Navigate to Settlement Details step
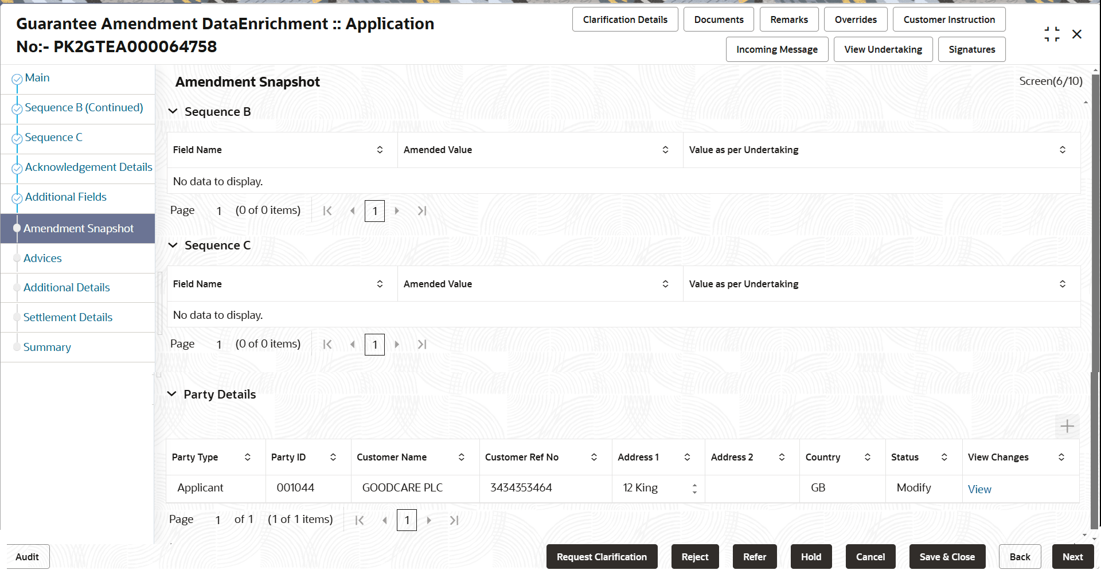 click(68, 317)
